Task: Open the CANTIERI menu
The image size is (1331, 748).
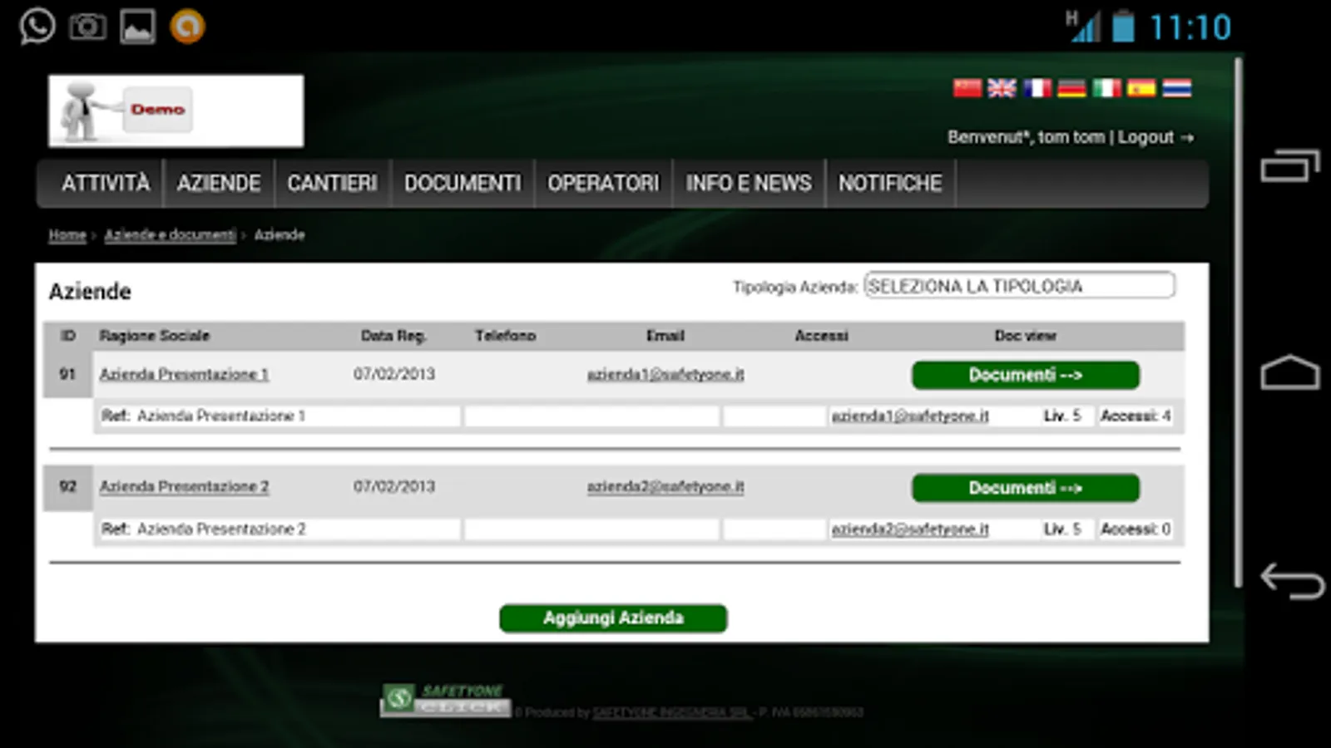Action: tap(332, 183)
